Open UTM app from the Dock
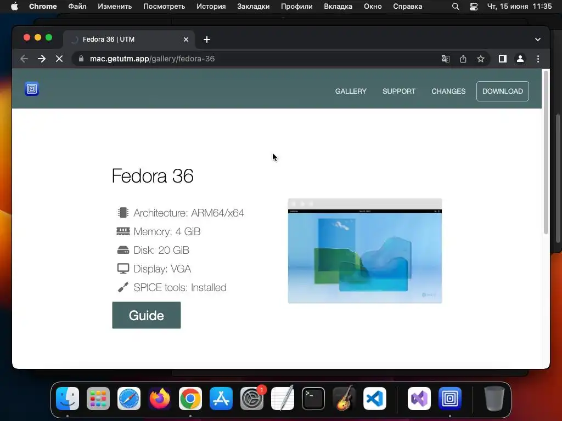The image size is (562, 421). pyautogui.click(x=450, y=399)
